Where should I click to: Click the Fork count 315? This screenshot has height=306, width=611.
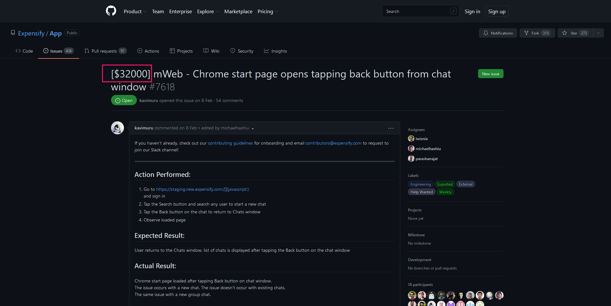tap(546, 33)
